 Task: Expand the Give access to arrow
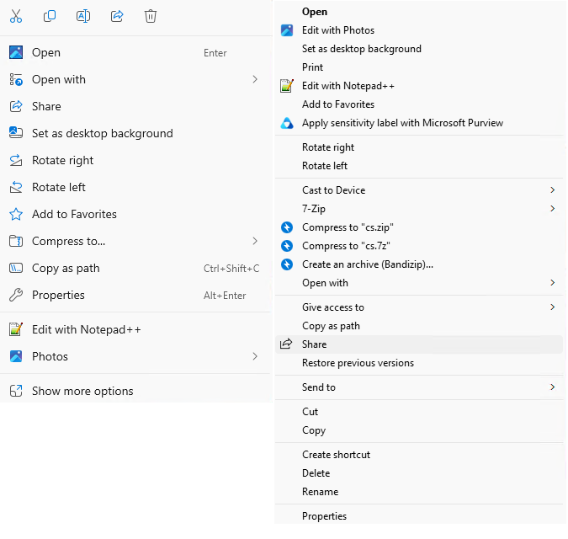pos(552,307)
